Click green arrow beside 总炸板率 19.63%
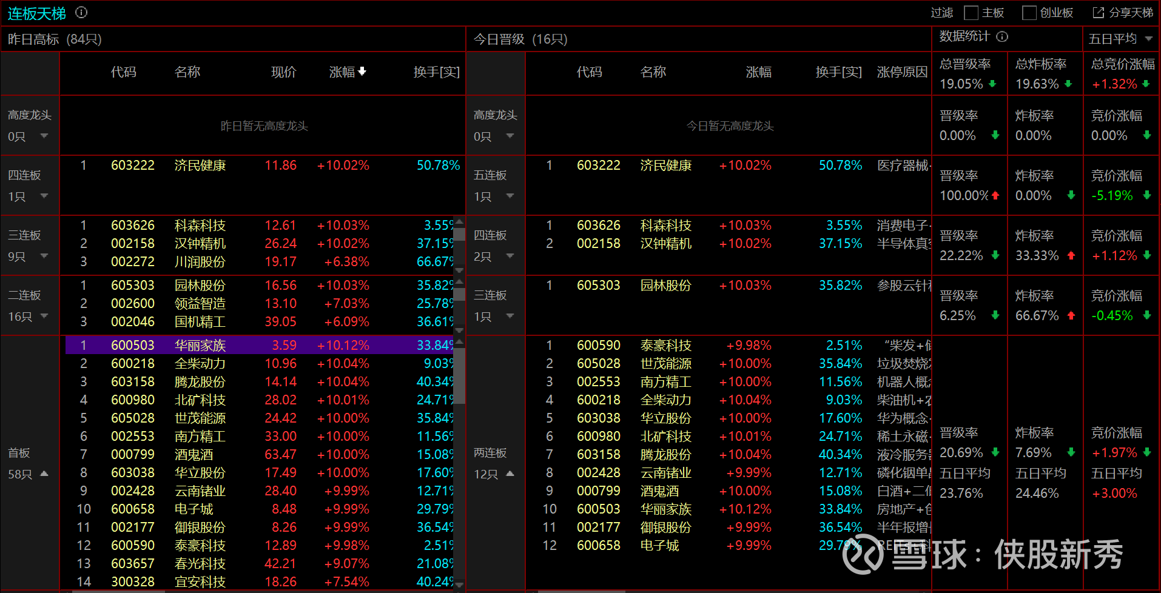The width and height of the screenshot is (1161, 593). [1068, 84]
